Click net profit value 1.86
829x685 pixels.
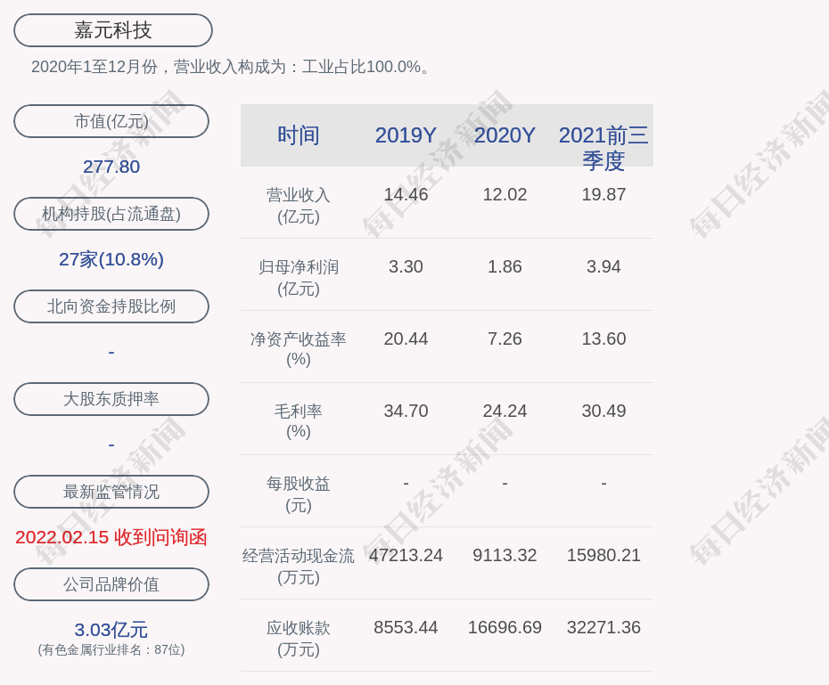click(505, 266)
